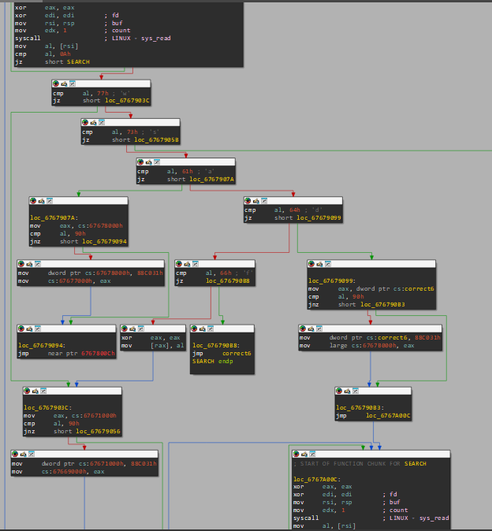This screenshot has width=492, height=531.
Task: Click the node color icon on the 'cmp al, 77h' block
Action: click(x=56, y=83)
